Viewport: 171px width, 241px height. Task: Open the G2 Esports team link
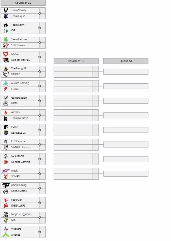click(17, 156)
